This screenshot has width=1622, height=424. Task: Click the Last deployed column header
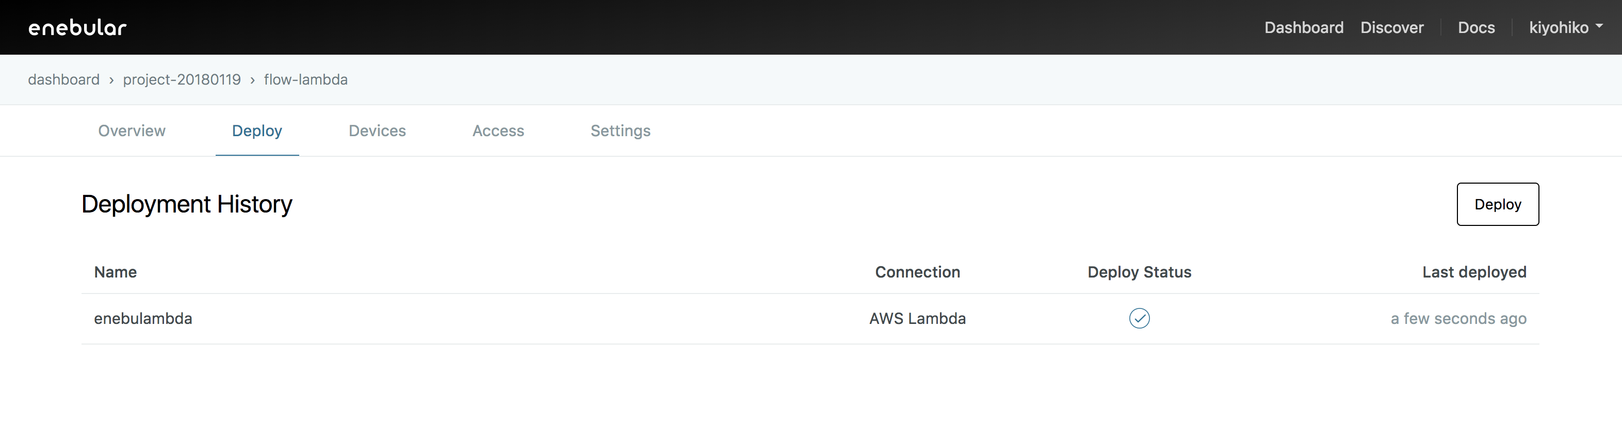click(x=1473, y=272)
